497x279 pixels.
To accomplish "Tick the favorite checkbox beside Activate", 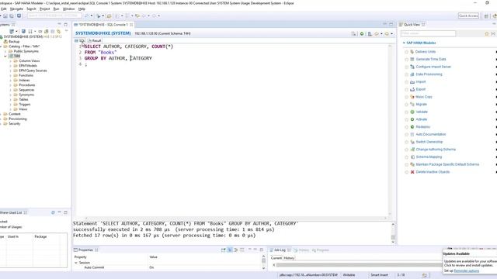I will [406, 119].
